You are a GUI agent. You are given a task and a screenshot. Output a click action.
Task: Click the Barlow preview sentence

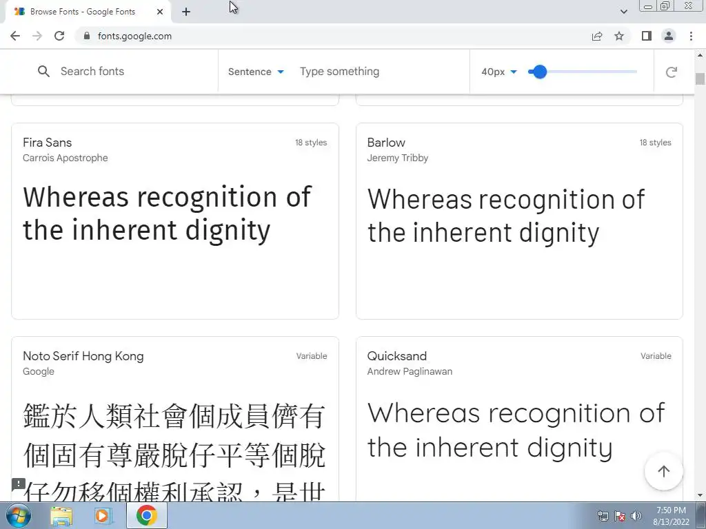click(506, 216)
